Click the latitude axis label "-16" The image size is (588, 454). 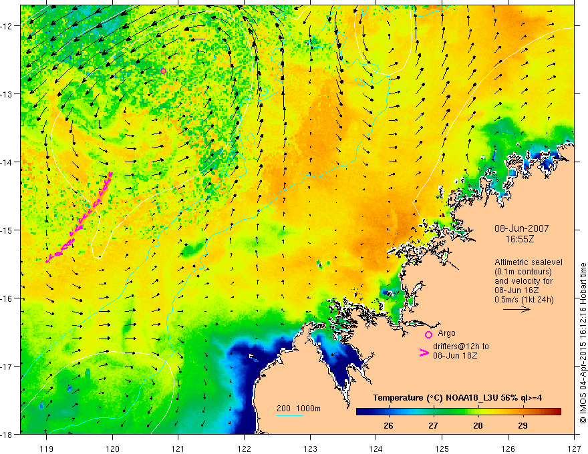click(x=7, y=298)
